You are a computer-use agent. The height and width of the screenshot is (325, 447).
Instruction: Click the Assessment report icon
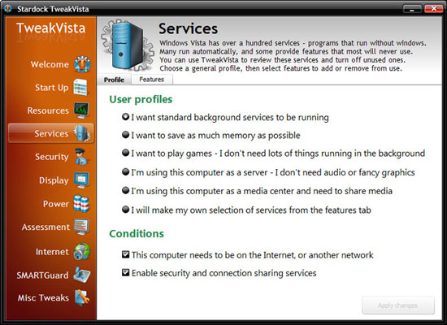(x=81, y=227)
